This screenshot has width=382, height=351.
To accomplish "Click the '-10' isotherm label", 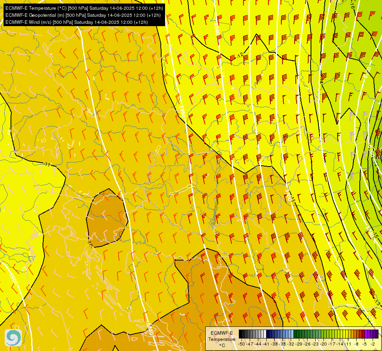I will tap(90, 244).
